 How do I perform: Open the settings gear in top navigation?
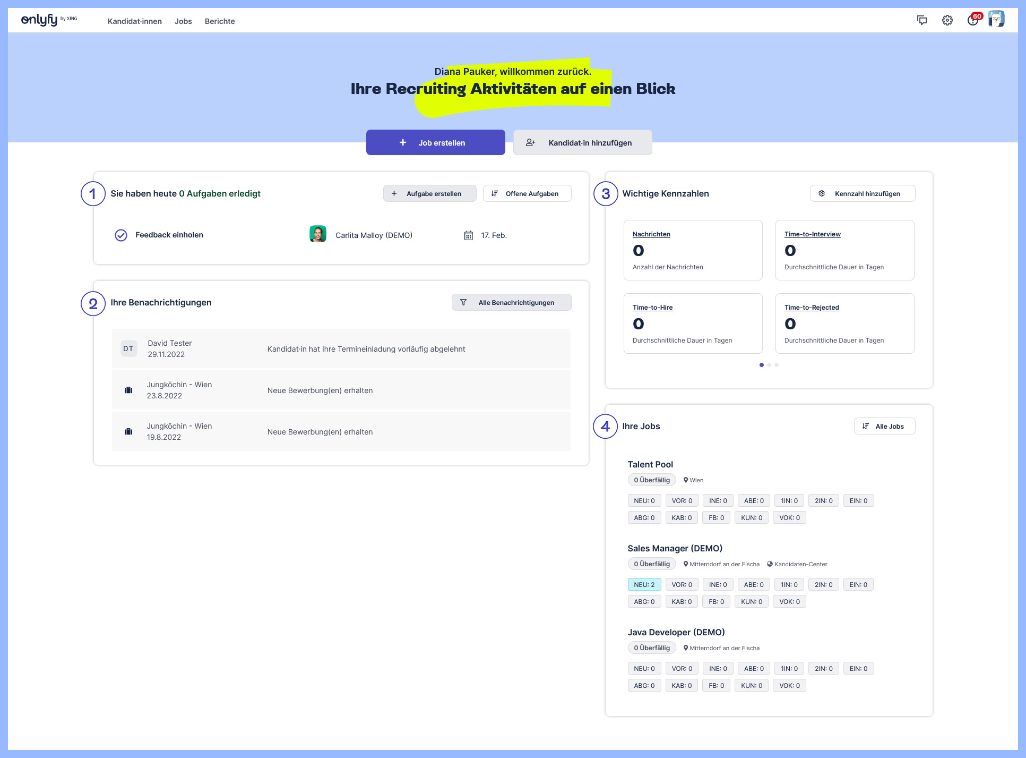pos(947,20)
